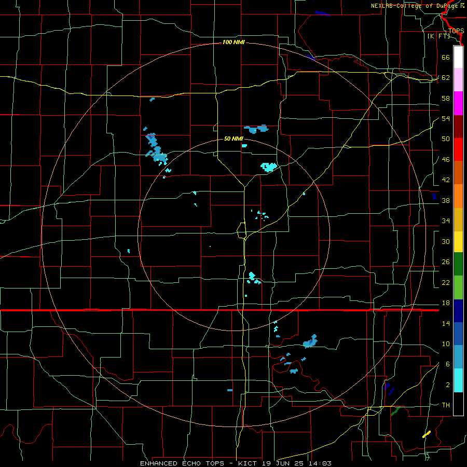Click the magenta legend swatch

tap(458, 103)
